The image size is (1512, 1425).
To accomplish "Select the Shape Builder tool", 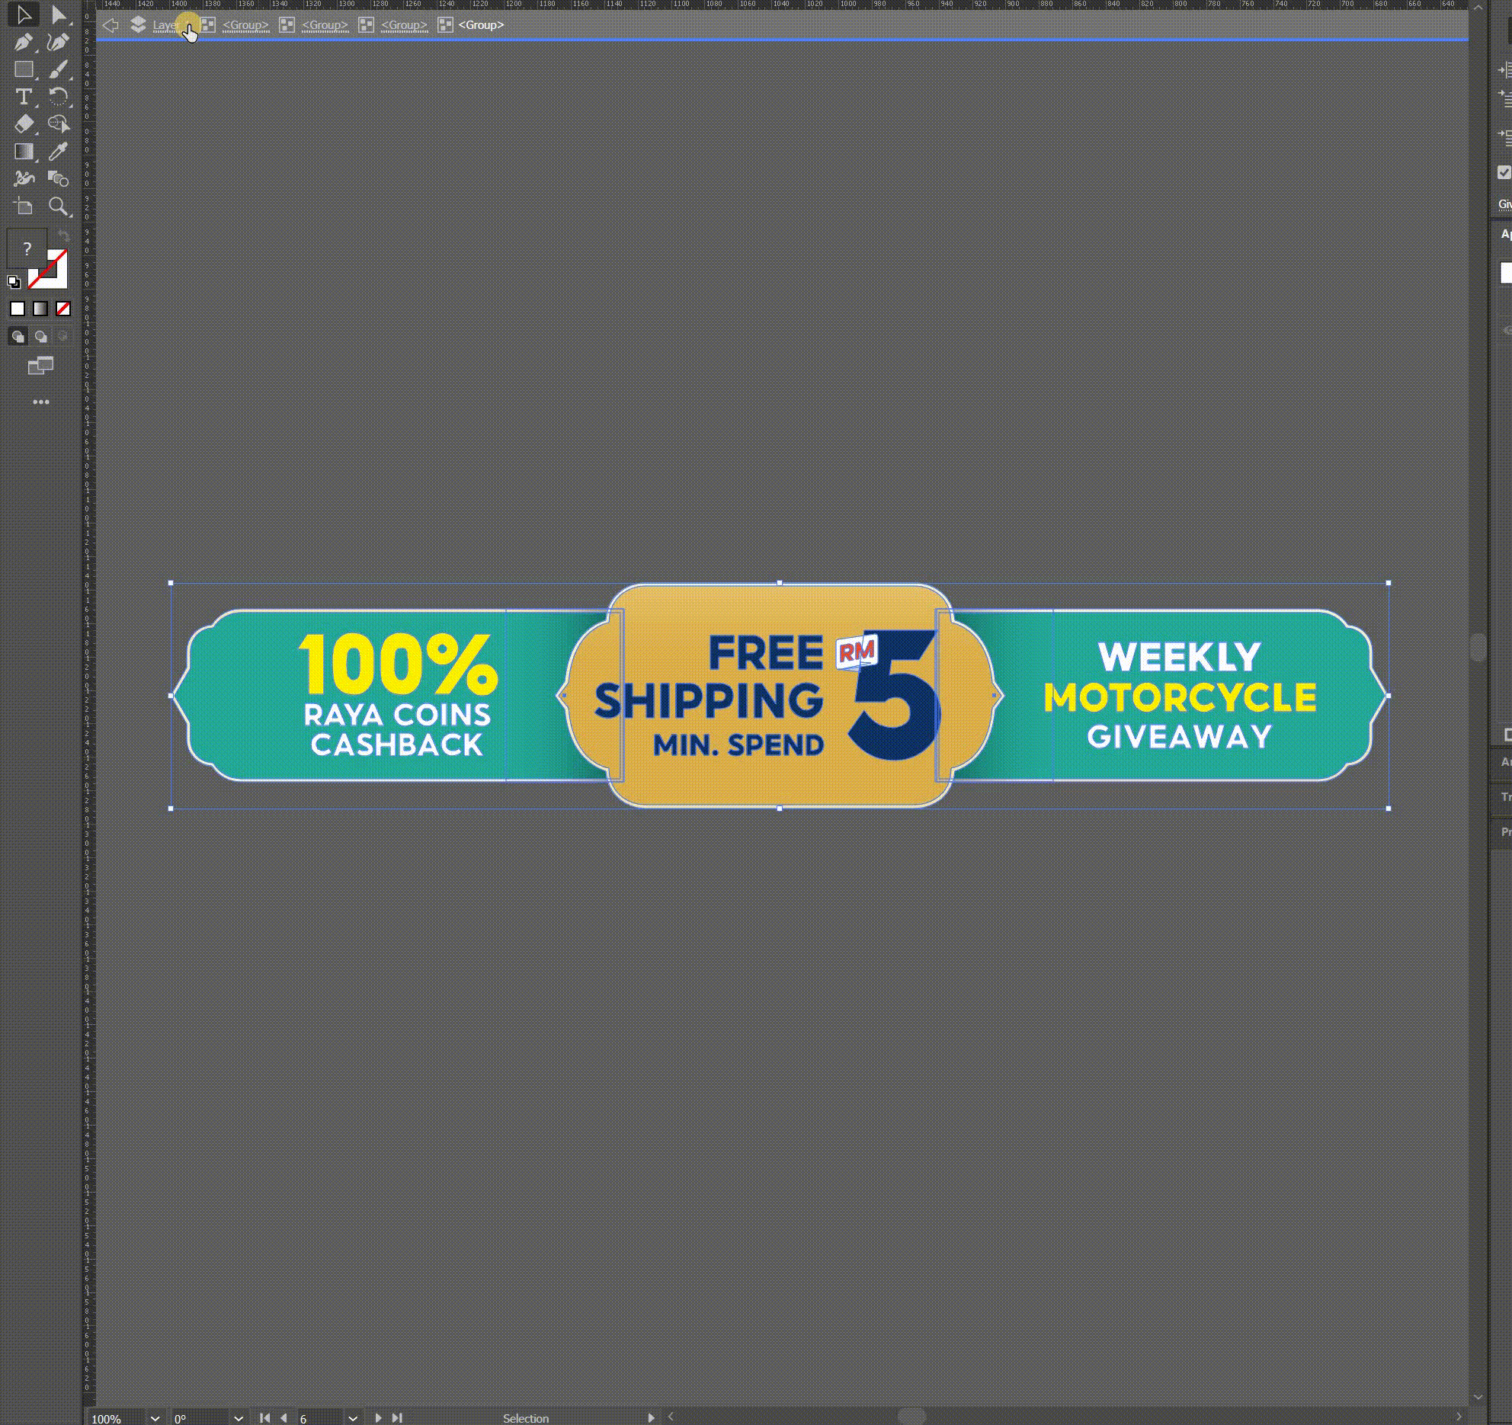I will coord(59,178).
